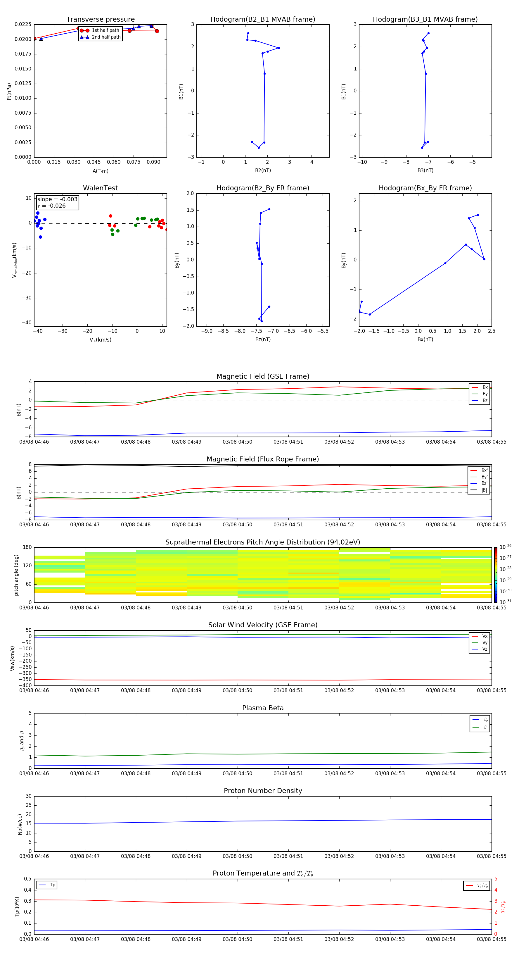
Task: Click the 'Proton Number Density' plot title
Action: point(263,791)
